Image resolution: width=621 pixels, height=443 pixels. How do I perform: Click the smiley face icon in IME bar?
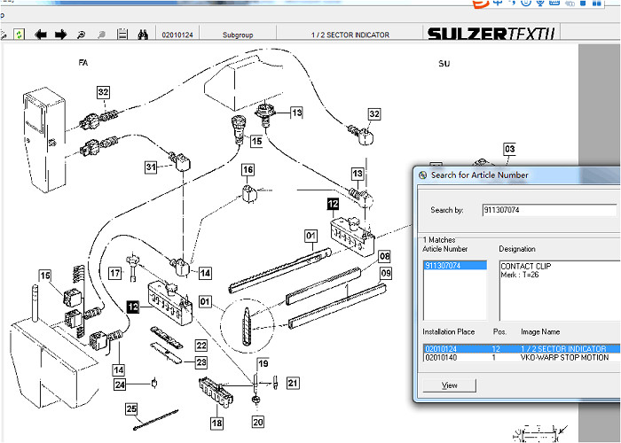click(x=525, y=3)
